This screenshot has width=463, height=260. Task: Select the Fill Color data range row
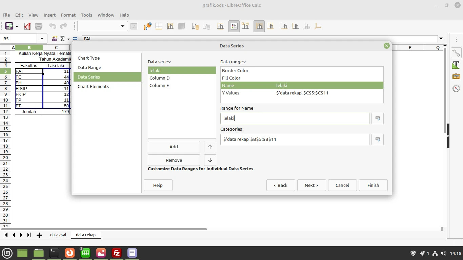click(x=302, y=78)
